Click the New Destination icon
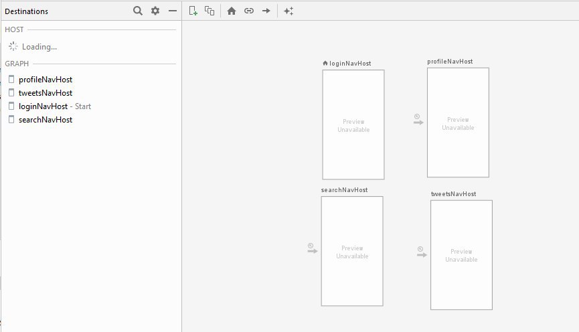 point(193,11)
